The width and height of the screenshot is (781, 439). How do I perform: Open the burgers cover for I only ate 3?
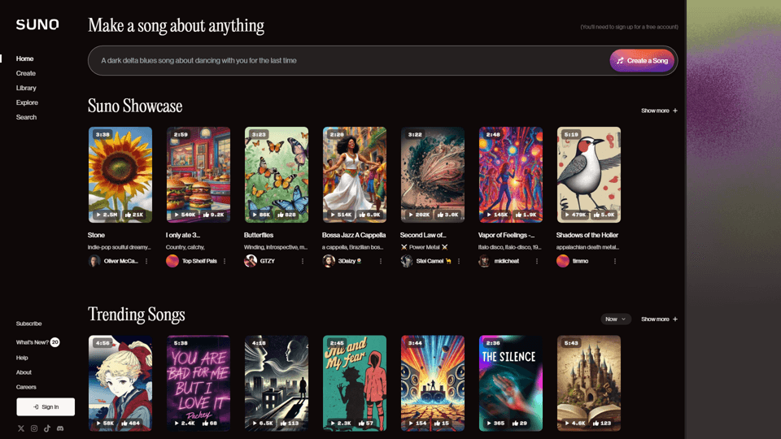click(199, 175)
